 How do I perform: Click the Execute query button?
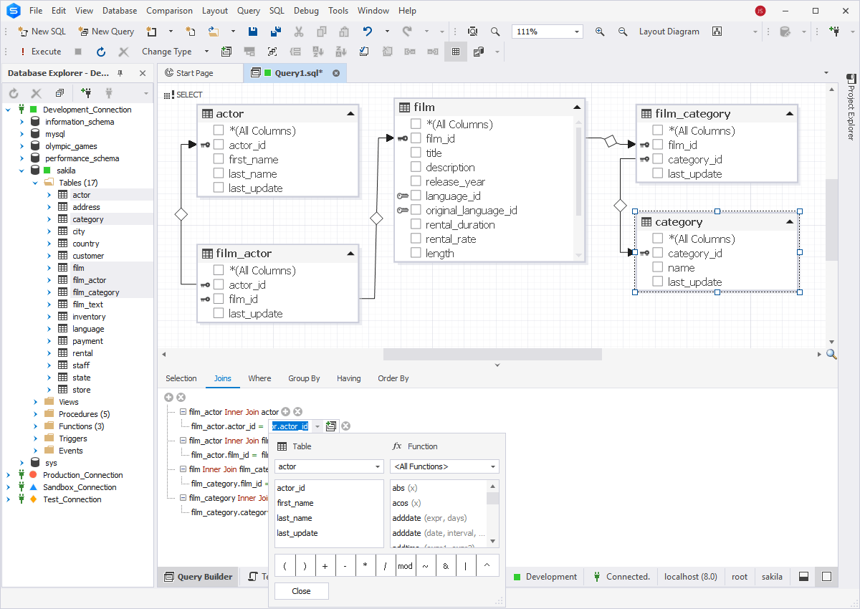click(x=40, y=52)
